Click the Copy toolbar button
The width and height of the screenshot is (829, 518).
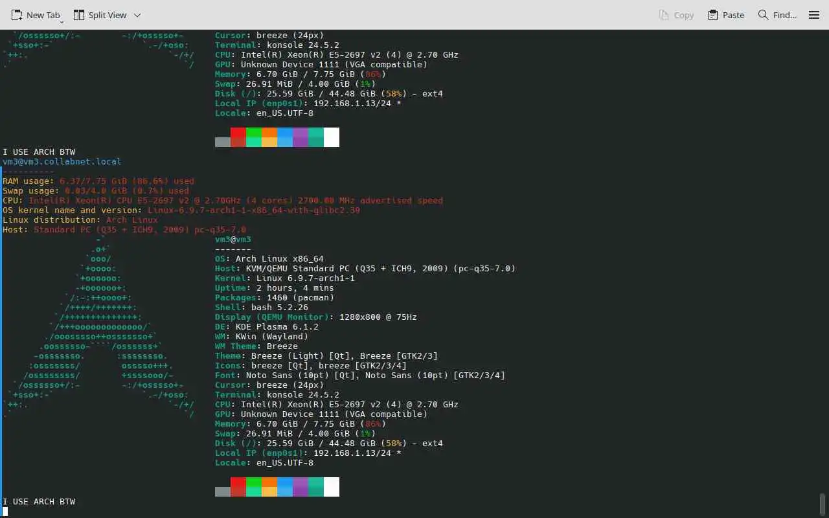click(x=676, y=15)
